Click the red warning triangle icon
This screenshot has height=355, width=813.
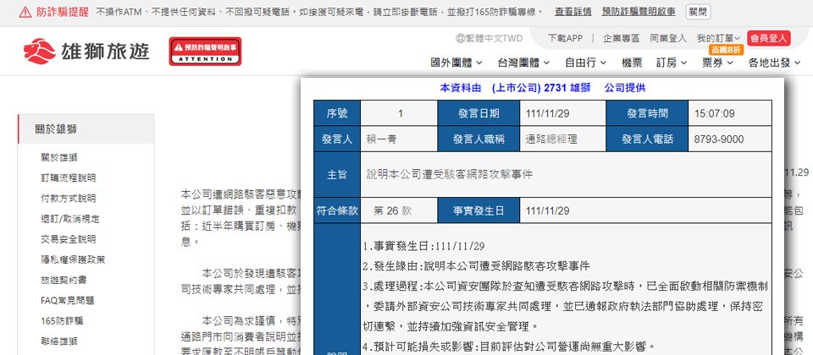pyautogui.click(x=25, y=12)
